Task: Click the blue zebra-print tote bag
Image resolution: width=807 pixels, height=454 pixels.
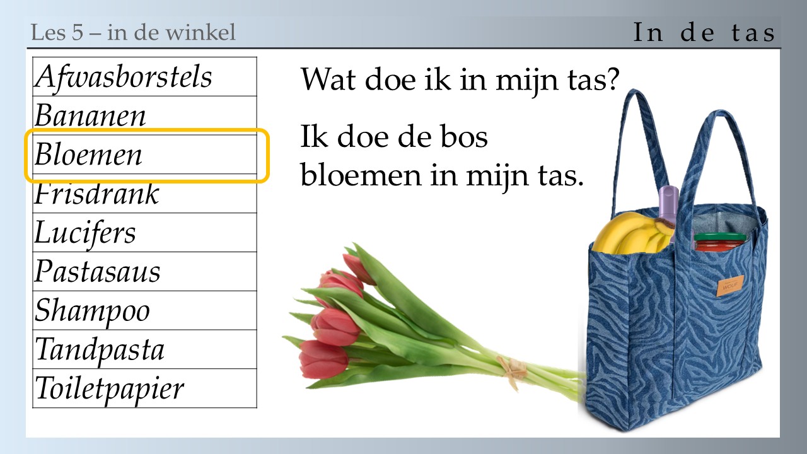Action: click(678, 265)
